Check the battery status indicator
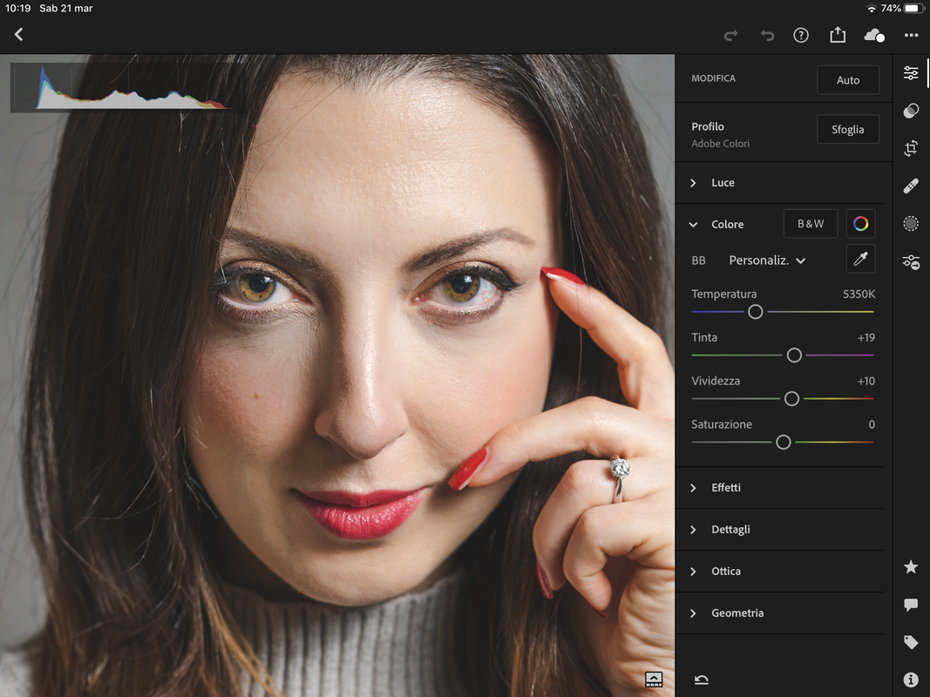This screenshot has height=697, width=930. click(914, 9)
